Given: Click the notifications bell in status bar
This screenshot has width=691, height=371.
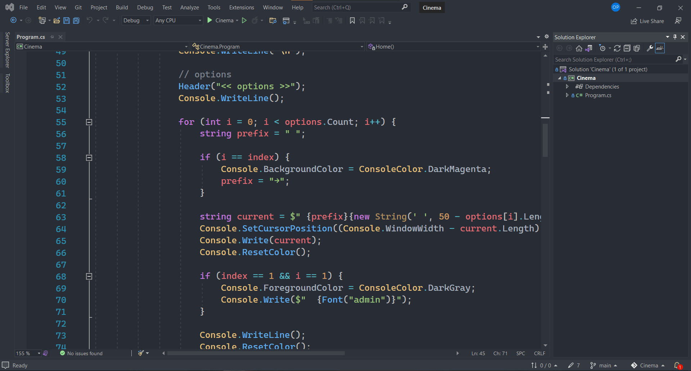Looking at the screenshot, I should click(678, 365).
